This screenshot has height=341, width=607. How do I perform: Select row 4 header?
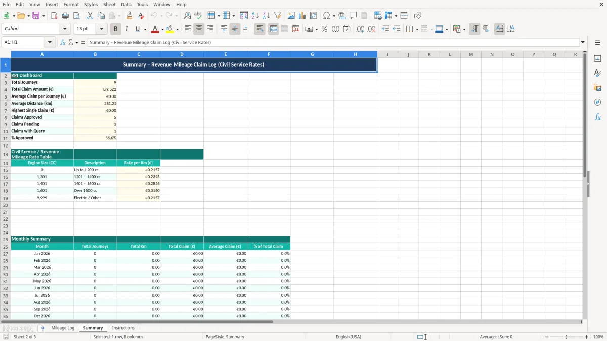click(x=6, y=89)
